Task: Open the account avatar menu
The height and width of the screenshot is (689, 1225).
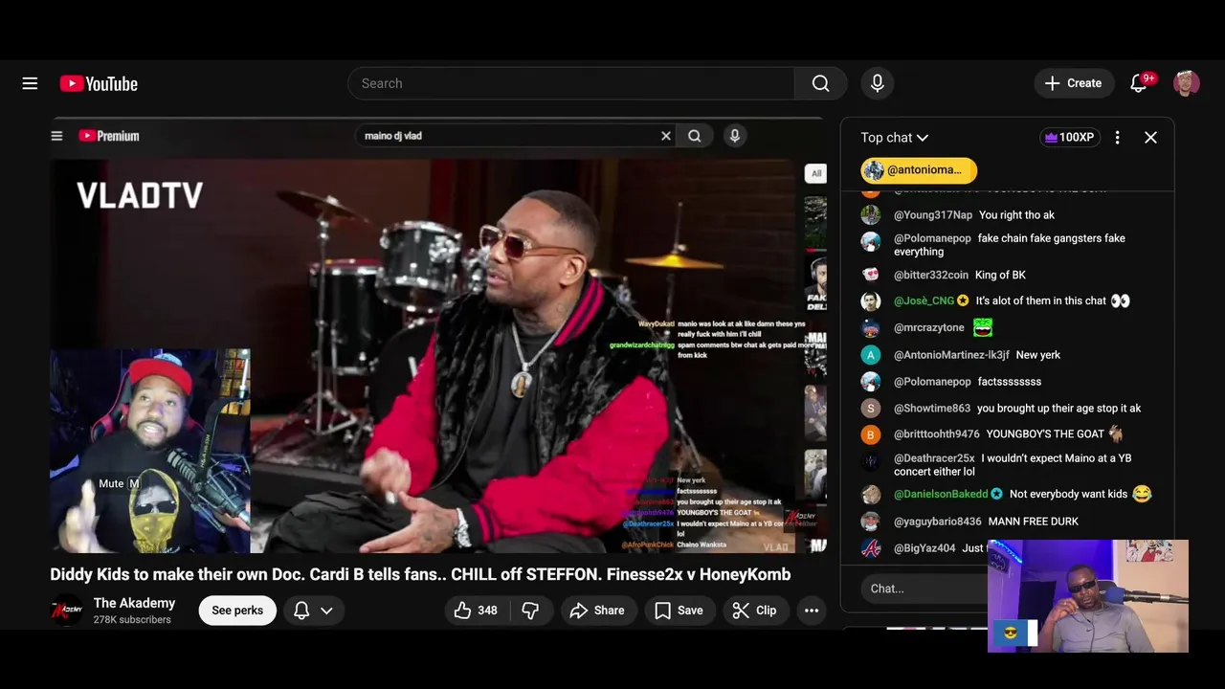Action: pyautogui.click(x=1187, y=83)
